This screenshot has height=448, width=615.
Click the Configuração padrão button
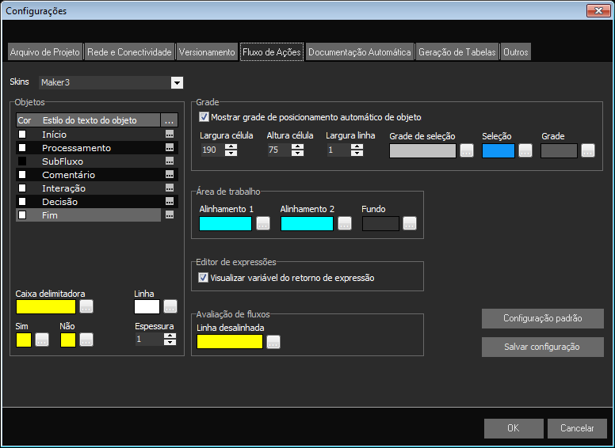click(542, 318)
